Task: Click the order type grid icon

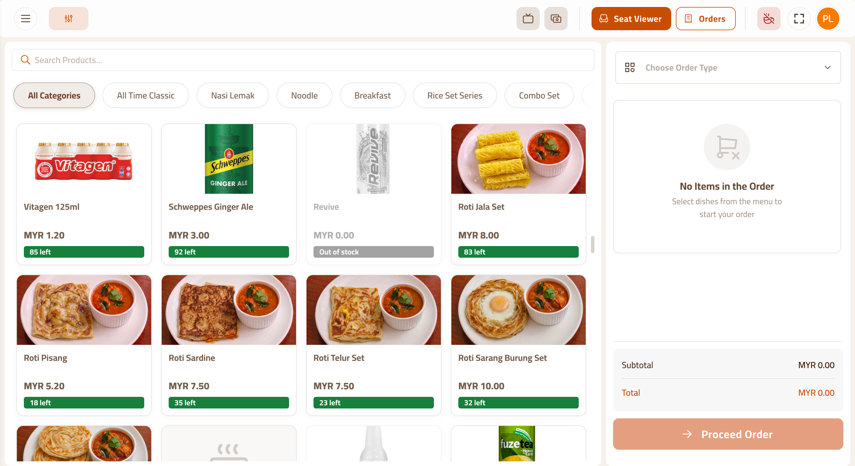Action: click(630, 67)
